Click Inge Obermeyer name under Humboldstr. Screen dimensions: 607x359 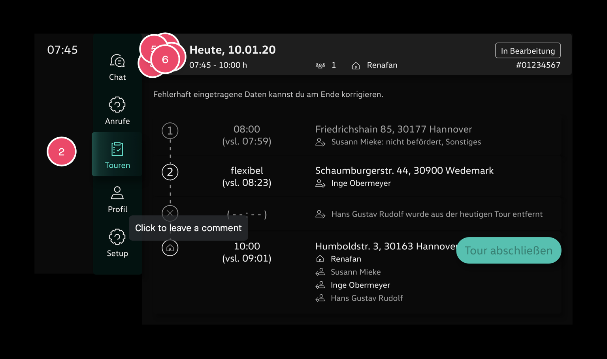[x=360, y=285]
